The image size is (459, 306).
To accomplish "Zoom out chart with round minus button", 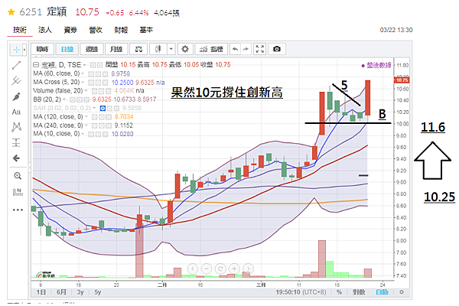I will pyautogui.click(x=207, y=269).
